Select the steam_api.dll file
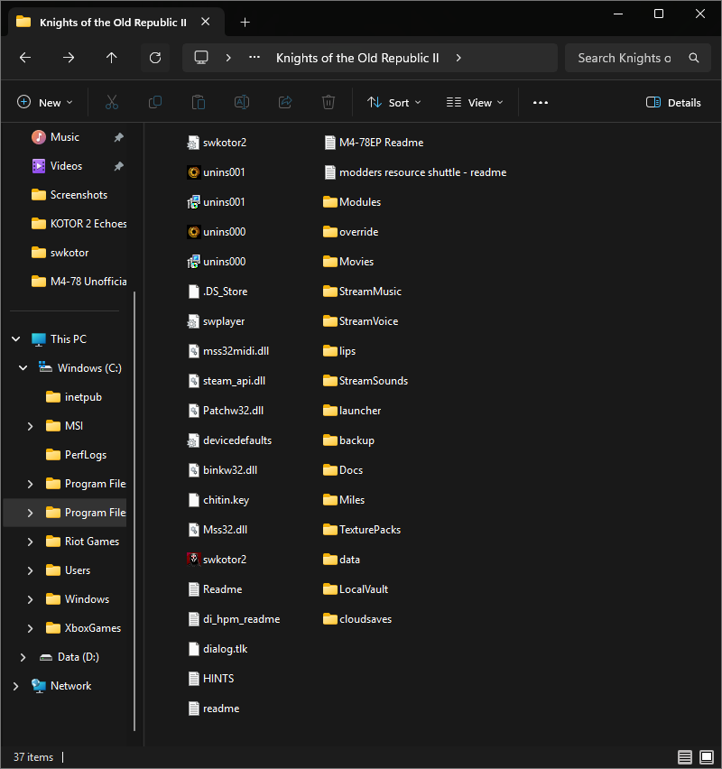Screen dimensions: 722x769 pos(227,381)
